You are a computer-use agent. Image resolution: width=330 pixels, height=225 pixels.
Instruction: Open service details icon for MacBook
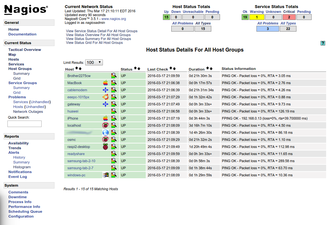tap(114, 83)
